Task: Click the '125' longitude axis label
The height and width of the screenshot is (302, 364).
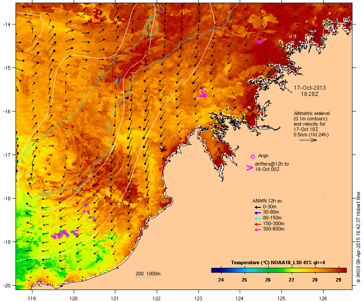Action: [281, 298]
